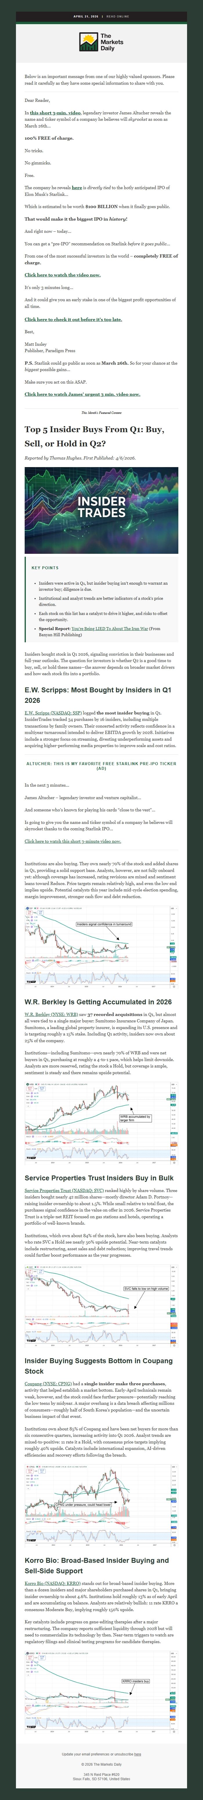203x1800 pixels.
Task: Open the "watch James' urgent 3 min. video" link
Action: coord(82,393)
